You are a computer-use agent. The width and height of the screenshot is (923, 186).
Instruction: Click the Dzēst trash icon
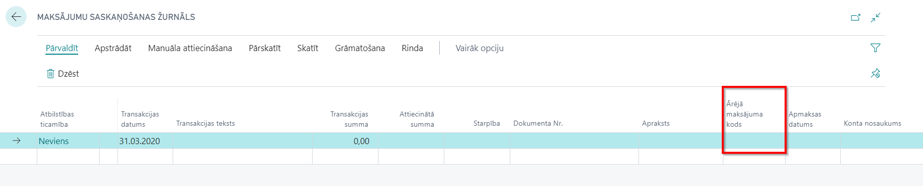click(x=51, y=74)
